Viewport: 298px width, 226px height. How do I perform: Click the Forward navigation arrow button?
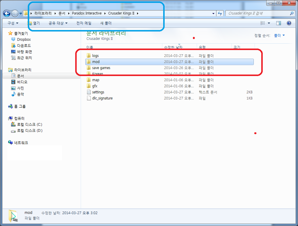click(x=15, y=13)
